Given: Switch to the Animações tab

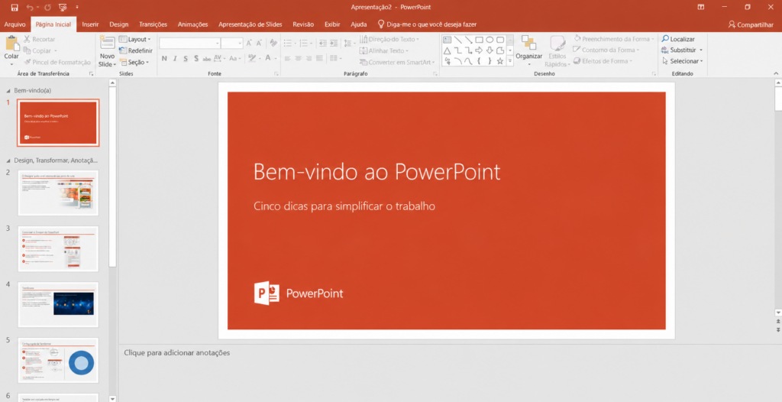Looking at the screenshot, I should coord(192,24).
